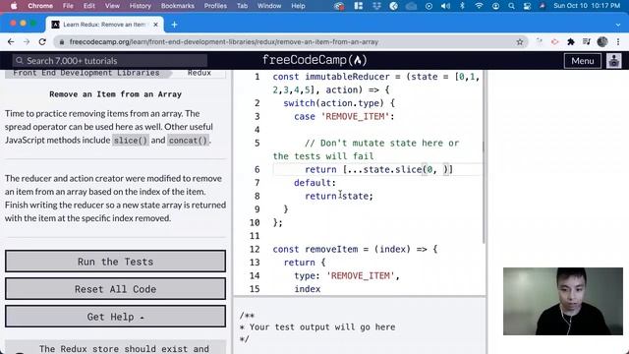Click the Redux breadcrumb link
The width and height of the screenshot is (629, 354).
[x=200, y=73]
